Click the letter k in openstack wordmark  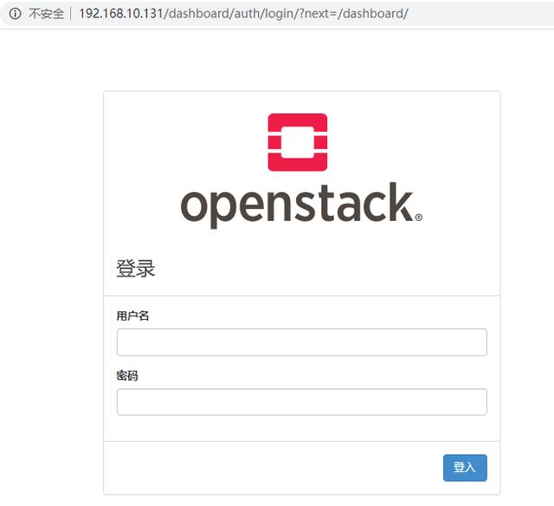point(401,202)
